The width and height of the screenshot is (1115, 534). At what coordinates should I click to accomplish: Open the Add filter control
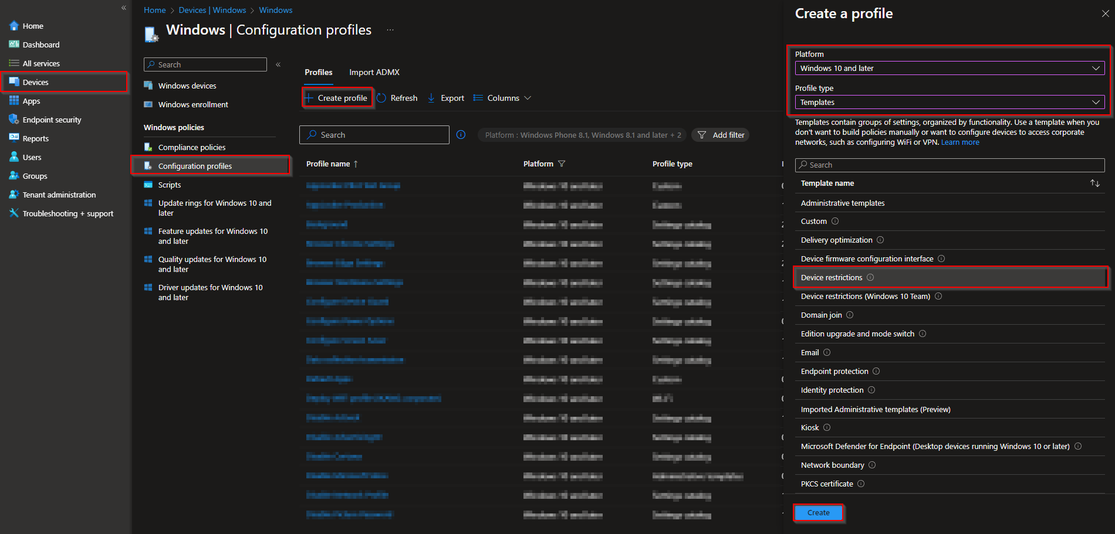coord(720,134)
